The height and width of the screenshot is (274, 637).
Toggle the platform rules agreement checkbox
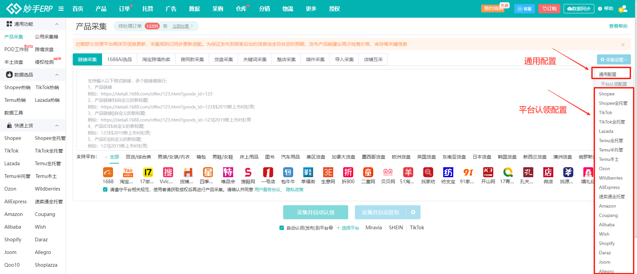(x=105, y=190)
